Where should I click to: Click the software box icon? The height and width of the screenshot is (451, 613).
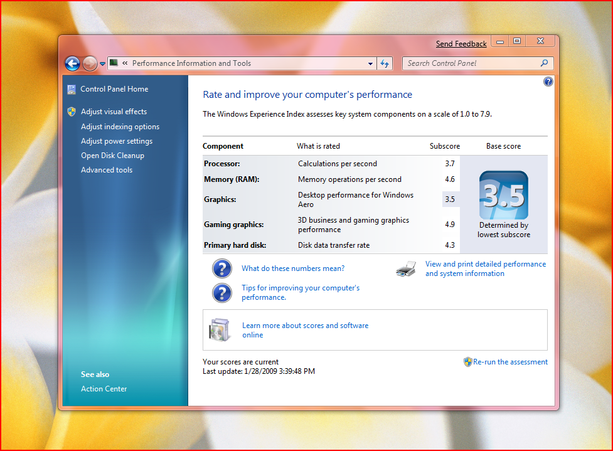point(220,330)
